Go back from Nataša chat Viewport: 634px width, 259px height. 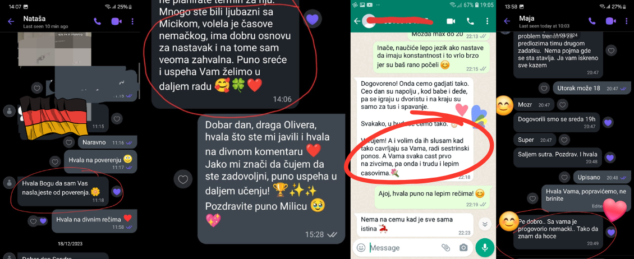pos(11,21)
